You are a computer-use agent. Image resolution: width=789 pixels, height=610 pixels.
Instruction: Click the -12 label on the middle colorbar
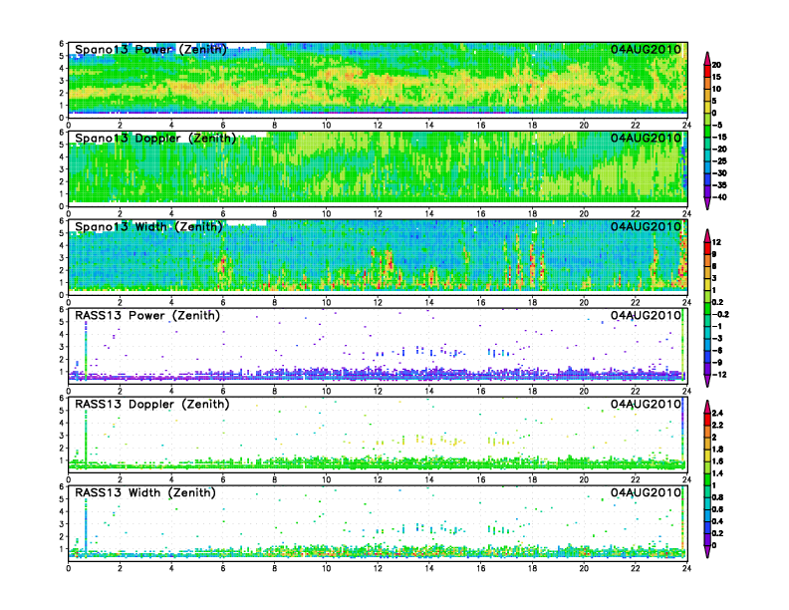[719, 375]
